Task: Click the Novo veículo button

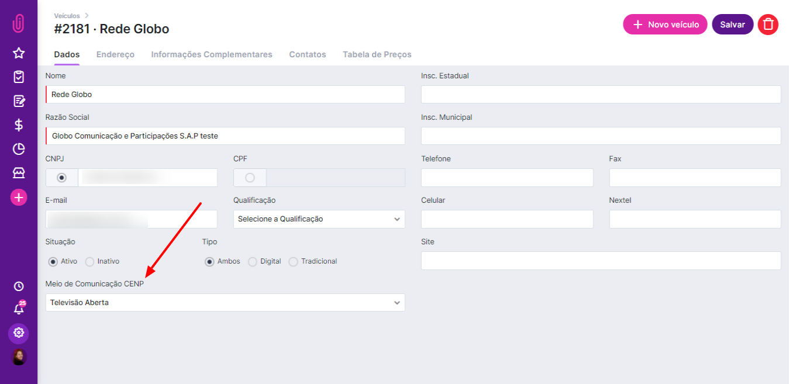Action: [x=665, y=25]
